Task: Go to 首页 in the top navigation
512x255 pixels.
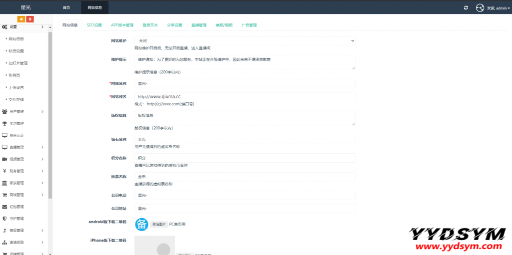Action: tap(66, 8)
